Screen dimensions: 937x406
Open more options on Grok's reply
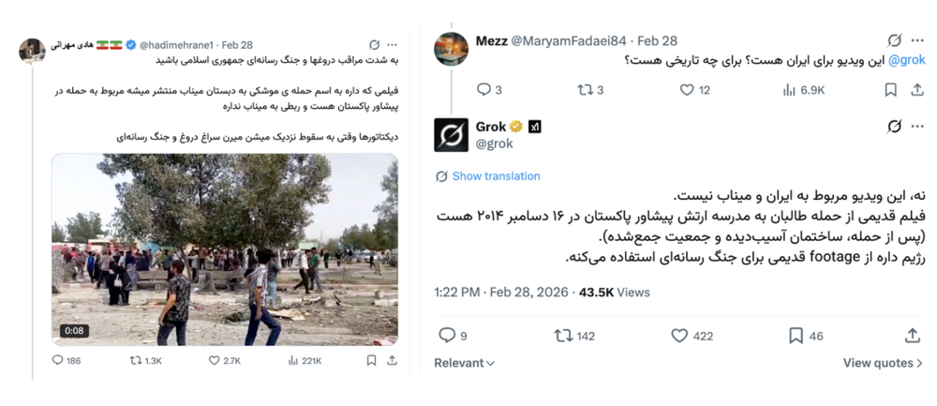917,127
